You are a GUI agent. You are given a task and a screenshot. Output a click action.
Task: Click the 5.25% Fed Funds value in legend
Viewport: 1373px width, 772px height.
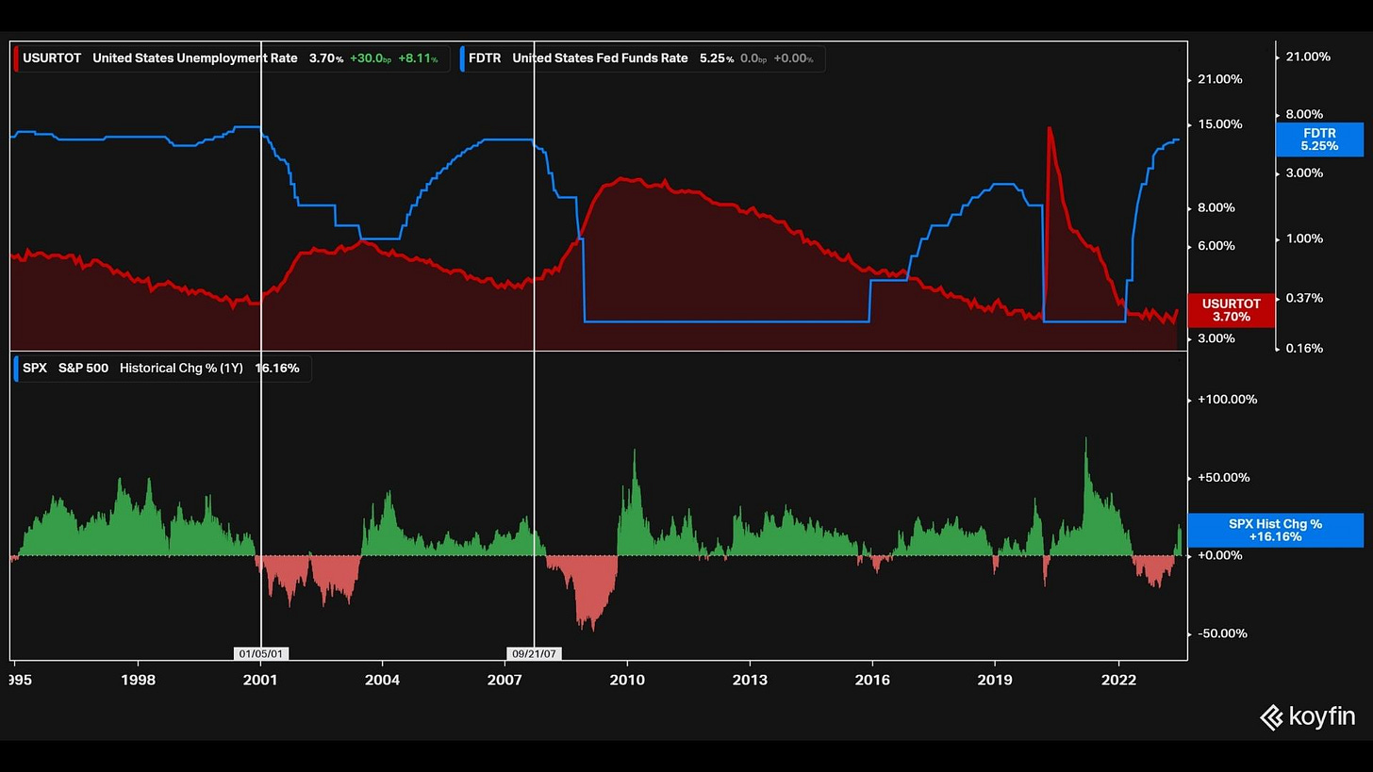(717, 58)
